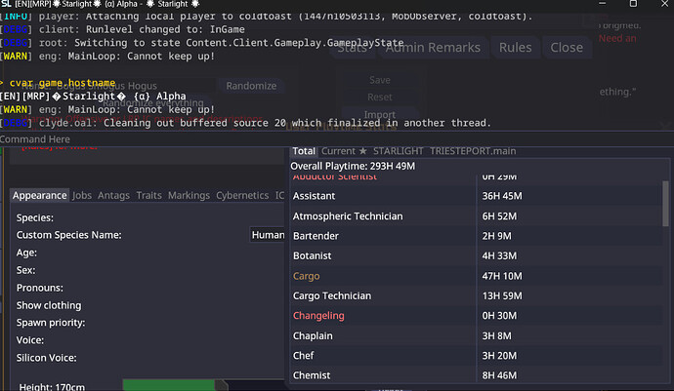Click the Import button
The image size is (674, 391).
tap(380, 115)
